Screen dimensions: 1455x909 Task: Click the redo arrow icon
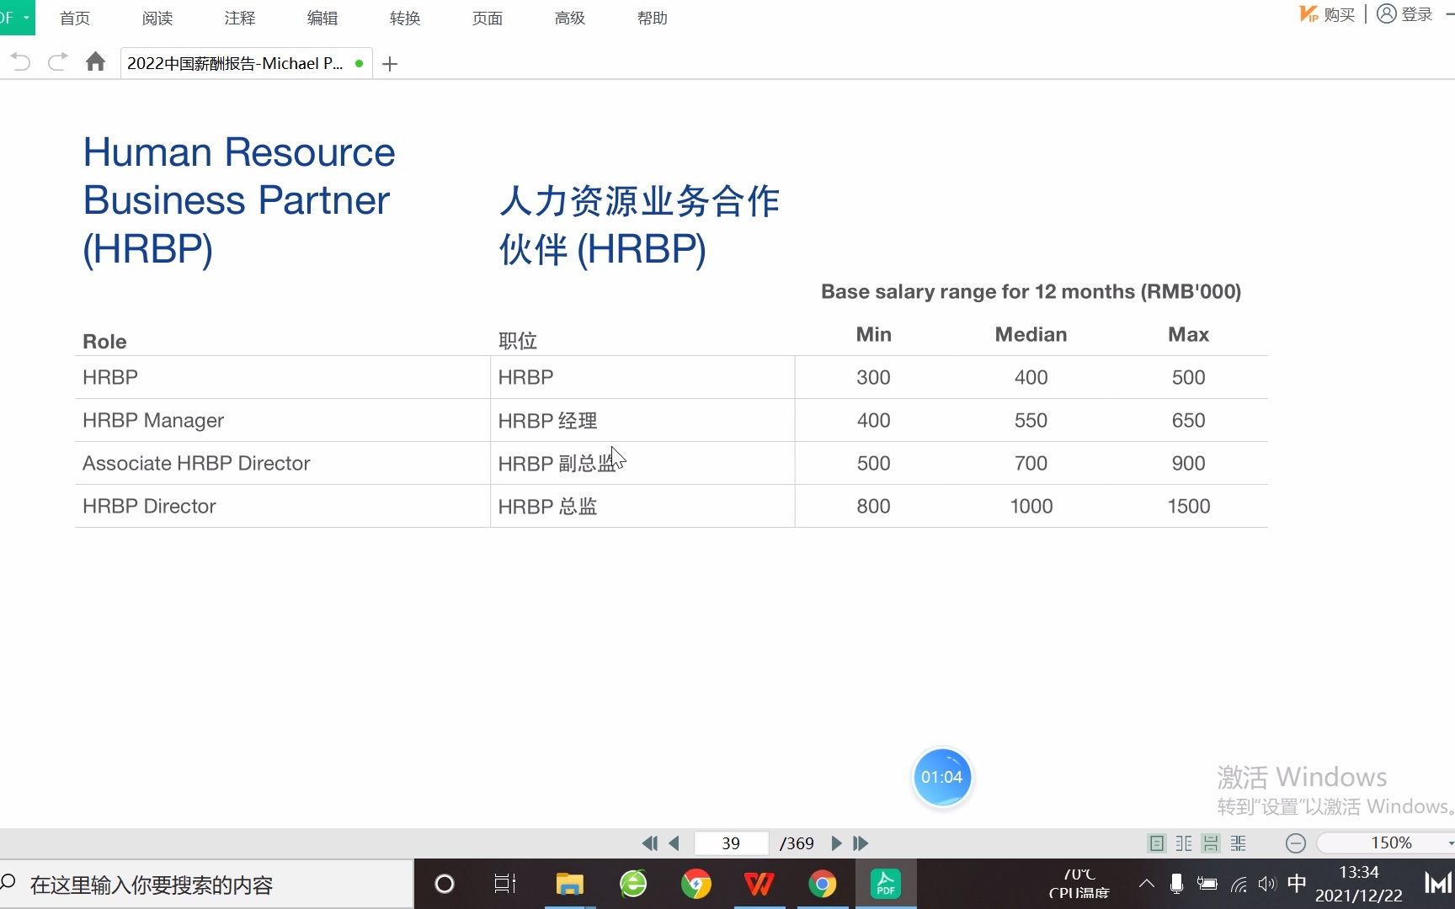(57, 62)
